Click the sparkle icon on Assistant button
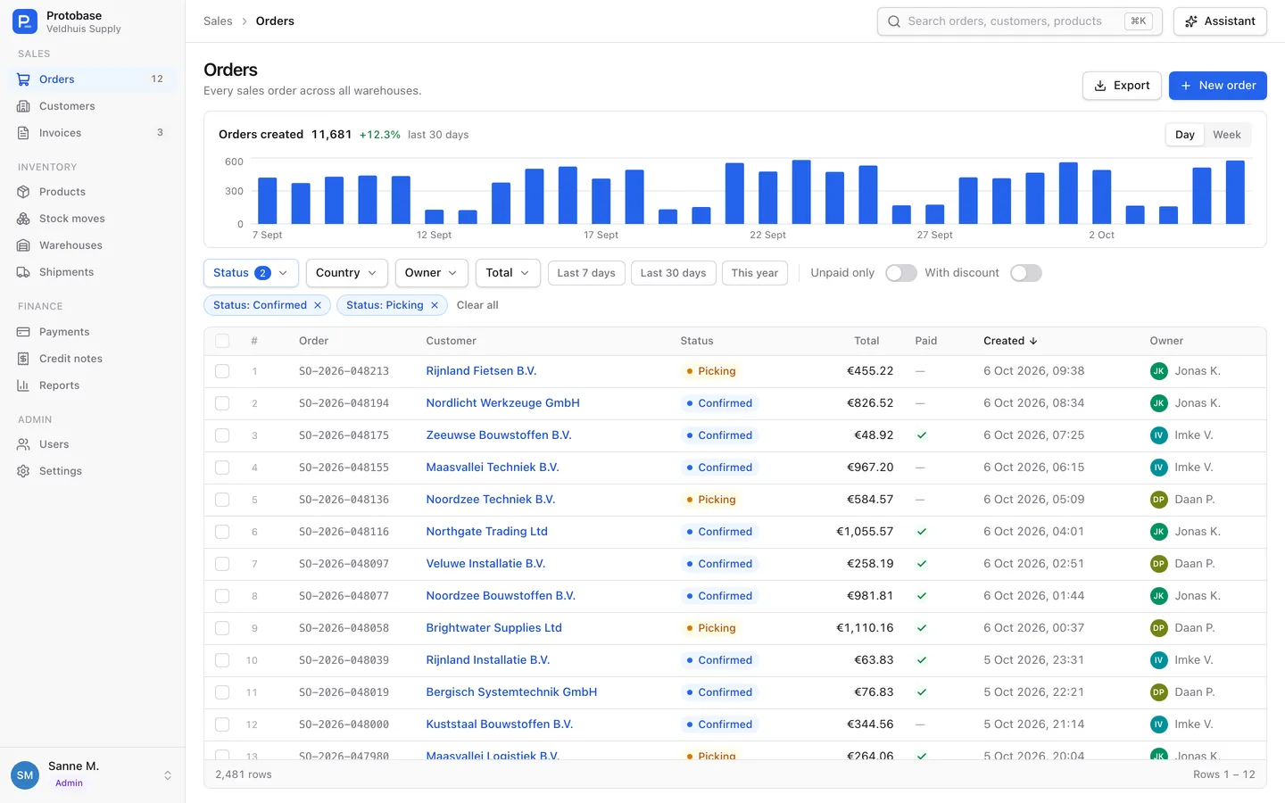The height and width of the screenshot is (803, 1285). coord(1191,21)
